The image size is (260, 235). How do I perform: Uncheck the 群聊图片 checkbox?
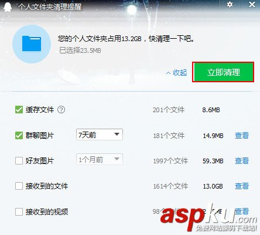[19, 135]
